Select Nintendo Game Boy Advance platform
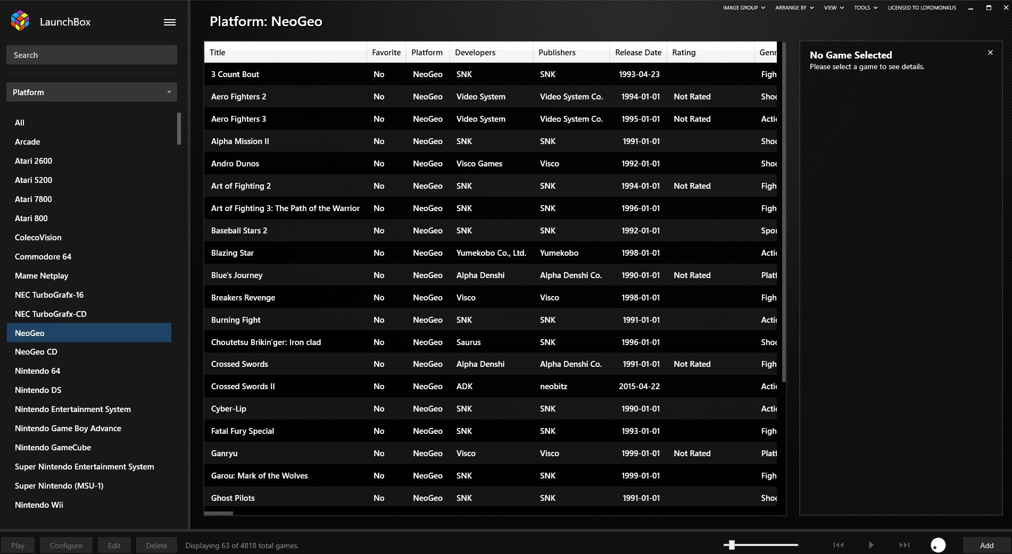This screenshot has height=554, width=1012. pos(89,428)
